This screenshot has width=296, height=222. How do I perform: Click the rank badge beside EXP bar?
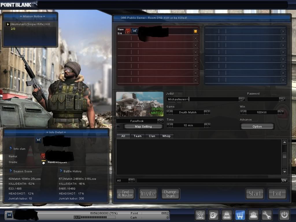coord(10,215)
